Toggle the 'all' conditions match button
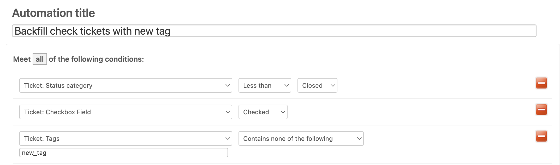Viewport: 560px width, 165px height. (x=40, y=59)
